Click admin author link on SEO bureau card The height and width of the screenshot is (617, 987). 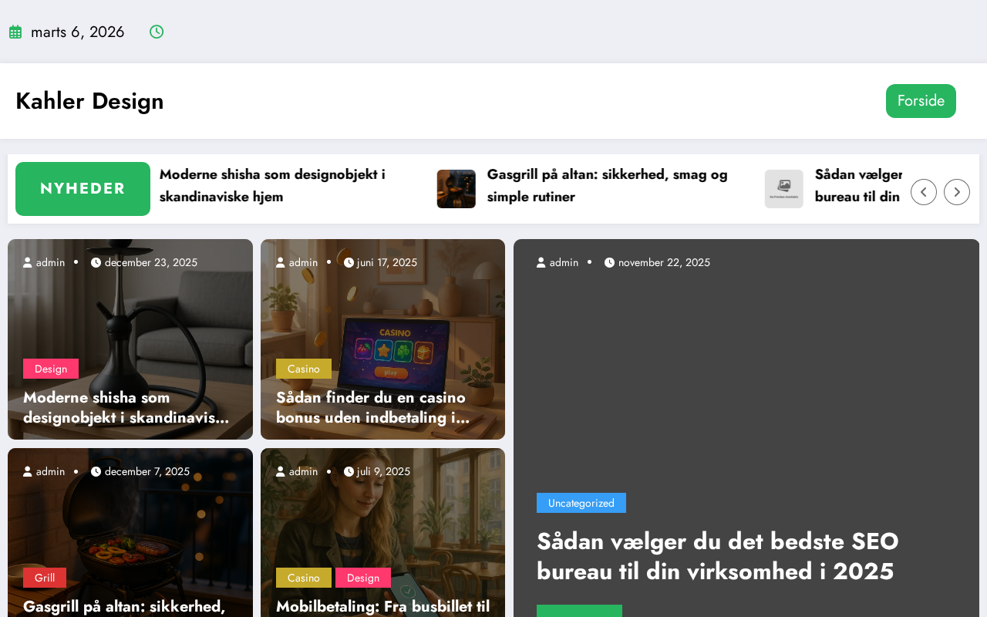pyautogui.click(x=564, y=262)
